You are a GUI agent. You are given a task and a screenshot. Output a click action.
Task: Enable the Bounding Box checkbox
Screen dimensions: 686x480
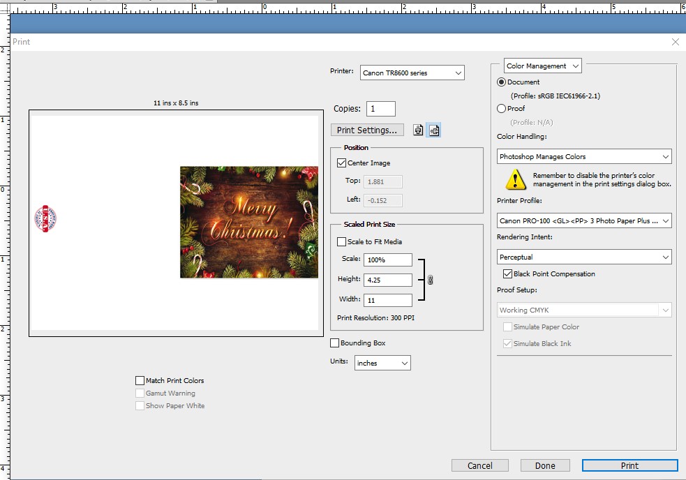coord(335,343)
